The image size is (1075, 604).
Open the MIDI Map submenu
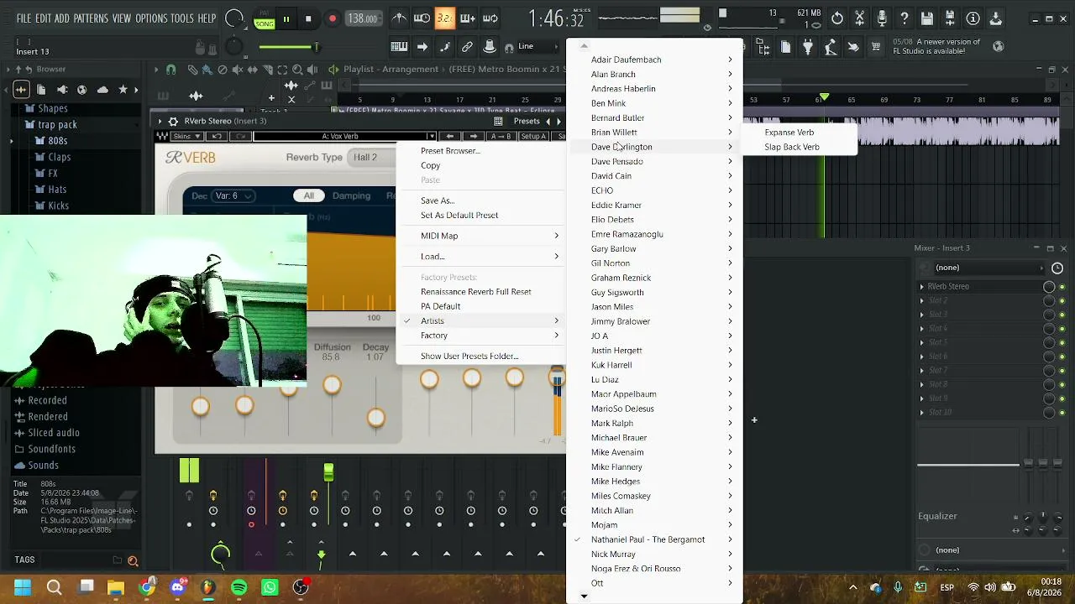click(x=481, y=236)
